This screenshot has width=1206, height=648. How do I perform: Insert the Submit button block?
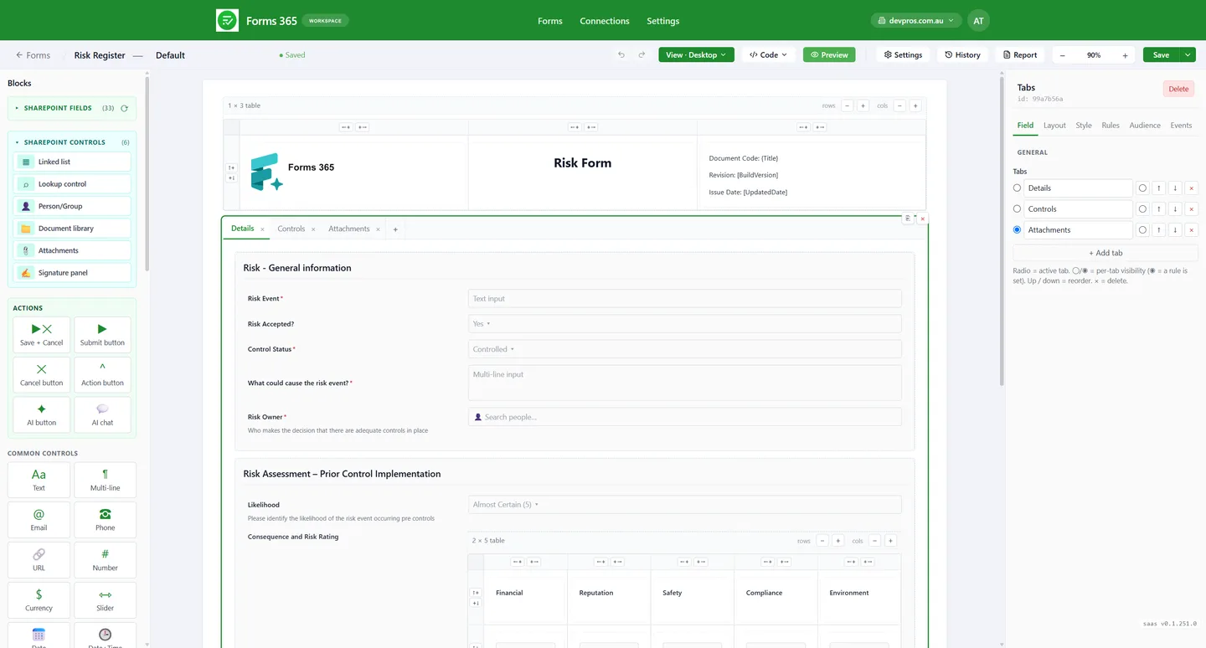point(102,335)
